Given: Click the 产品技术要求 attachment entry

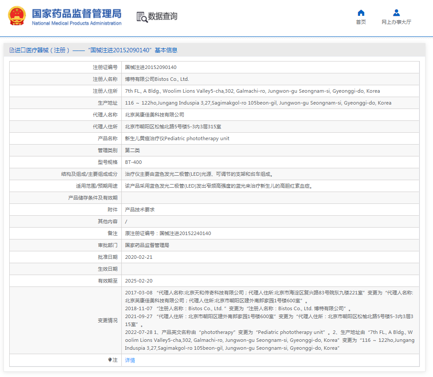Looking at the screenshot, I should (x=140, y=210).
